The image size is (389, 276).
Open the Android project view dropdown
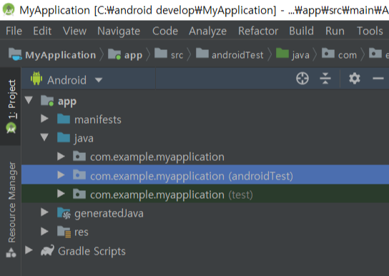pyautogui.click(x=99, y=80)
